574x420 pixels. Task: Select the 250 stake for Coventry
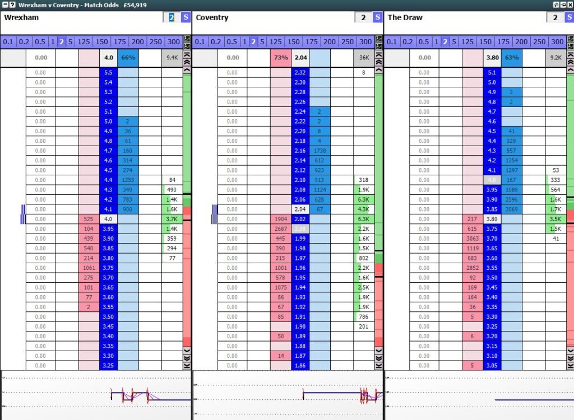point(348,41)
